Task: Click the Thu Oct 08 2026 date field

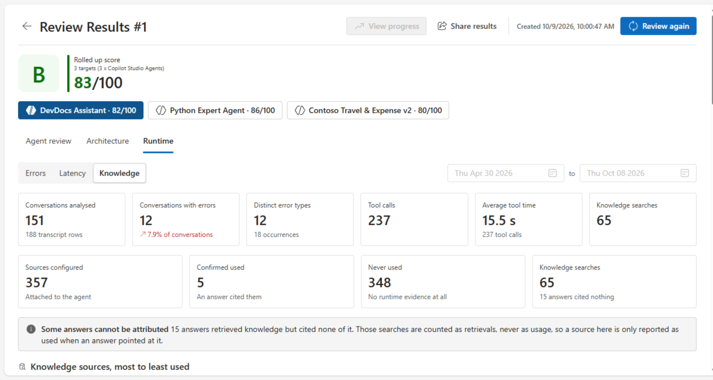Action: (x=638, y=173)
